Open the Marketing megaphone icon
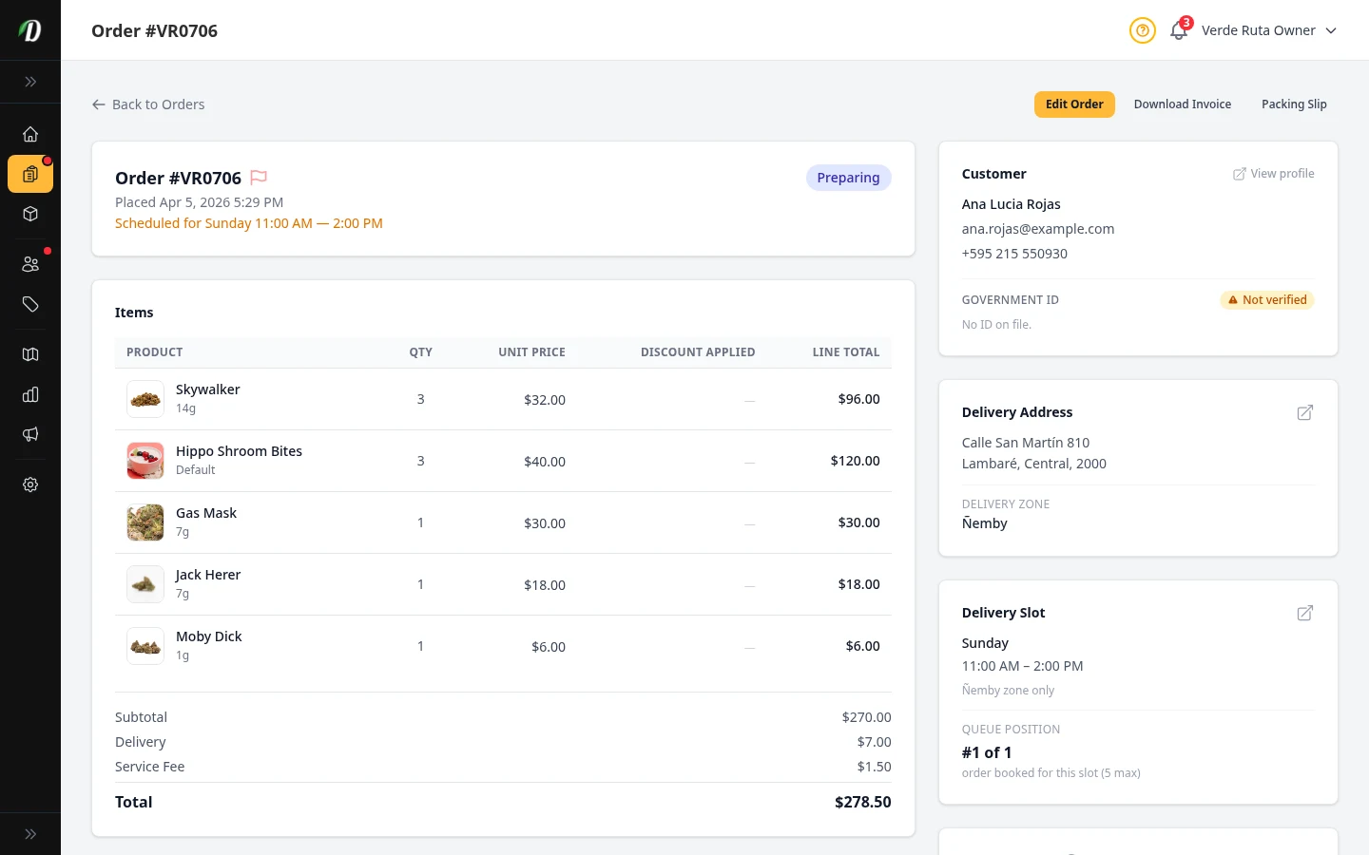Viewport: 1369px width, 855px height. tap(30, 434)
